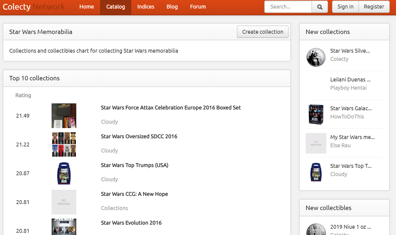
Task: Select the 21.22 rating value
Action: click(23, 145)
